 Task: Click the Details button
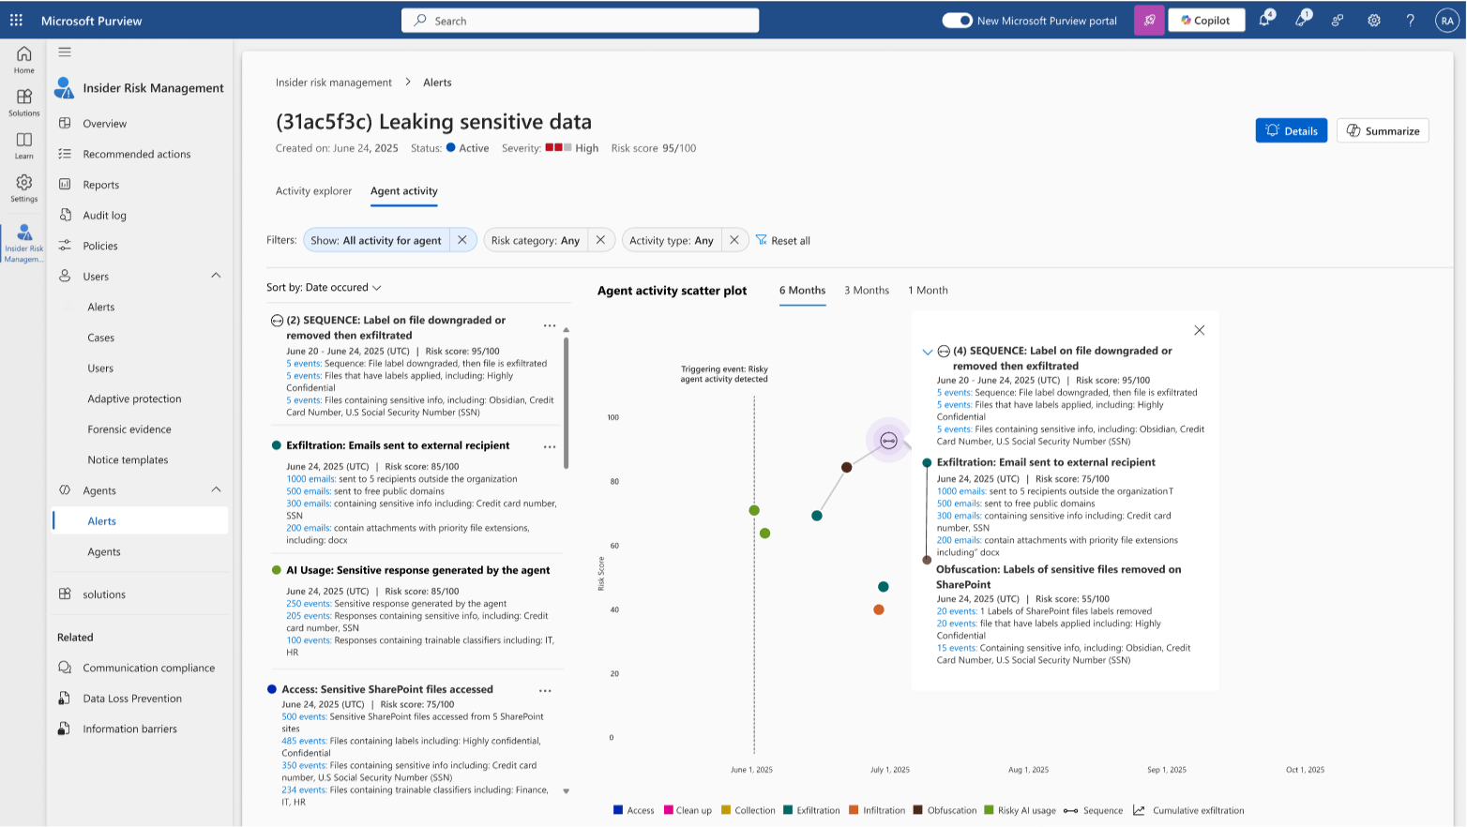(1291, 130)
